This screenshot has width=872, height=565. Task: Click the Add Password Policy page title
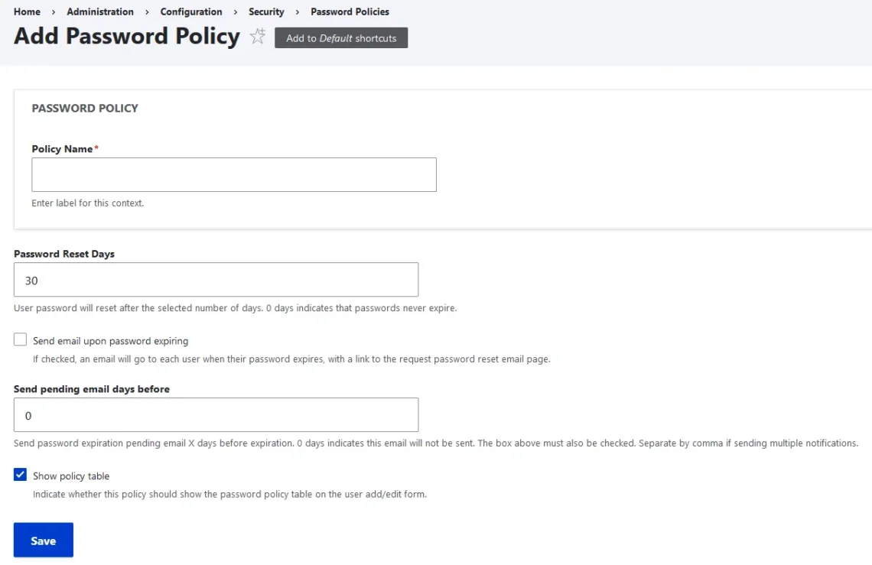(x=125, y=36)
